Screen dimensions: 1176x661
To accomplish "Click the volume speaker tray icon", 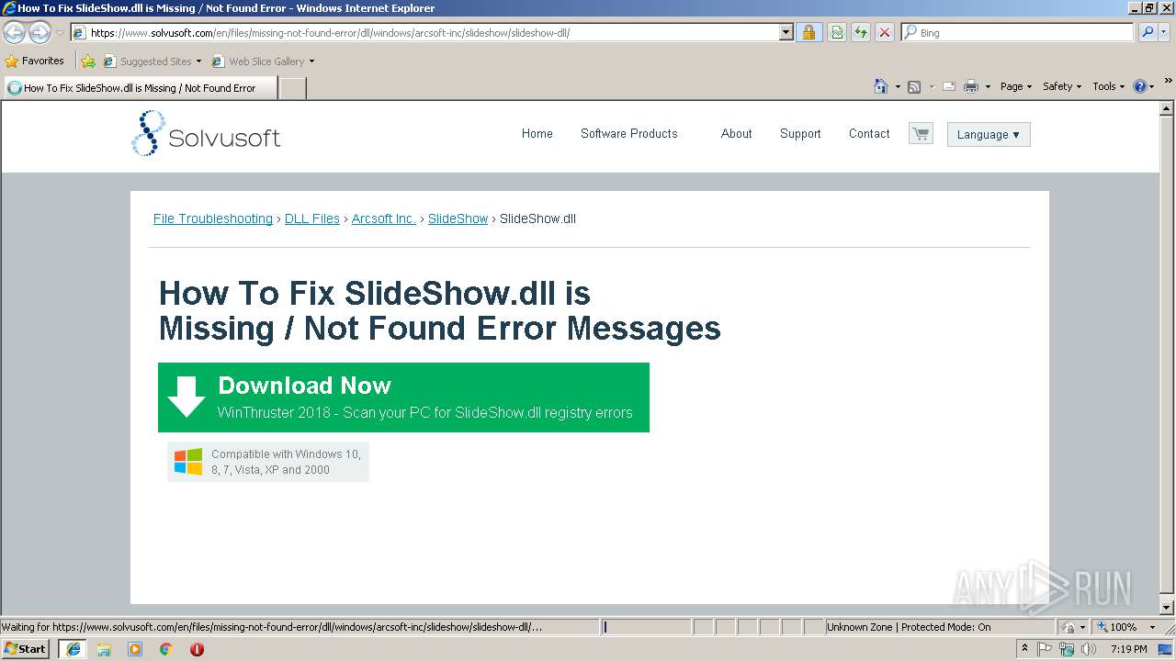I will click(1089, 649).
